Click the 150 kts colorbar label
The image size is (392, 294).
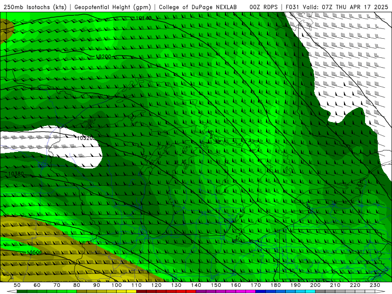(x=216, y=285)
